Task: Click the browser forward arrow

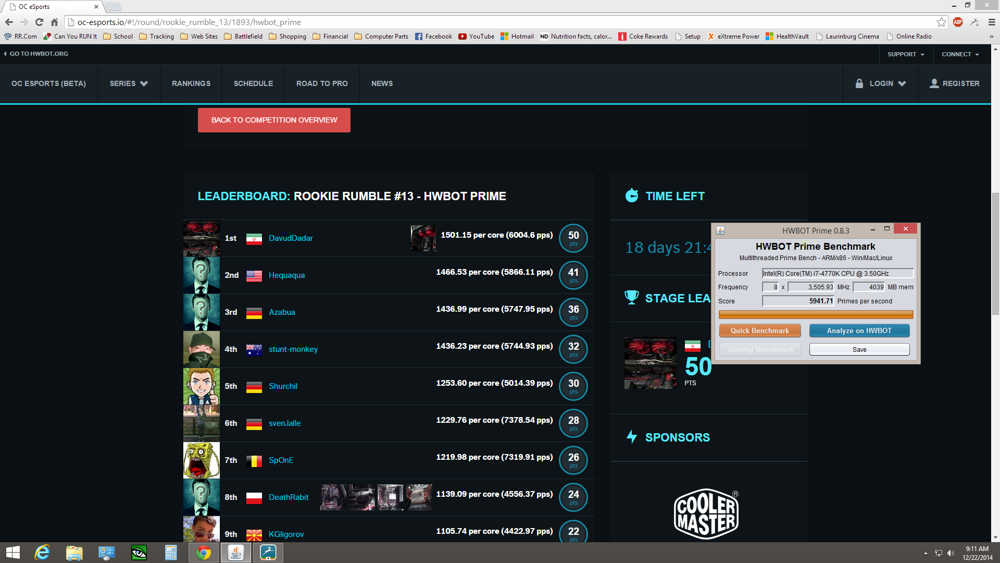Action: coord(24,22)
